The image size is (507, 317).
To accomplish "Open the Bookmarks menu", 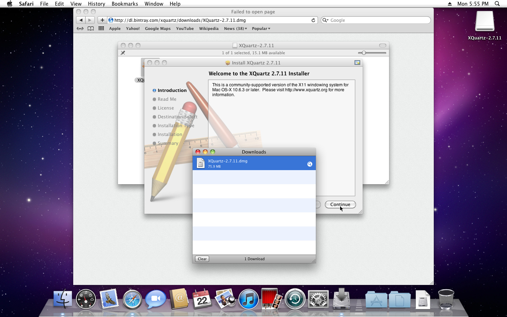I will 125,4.
